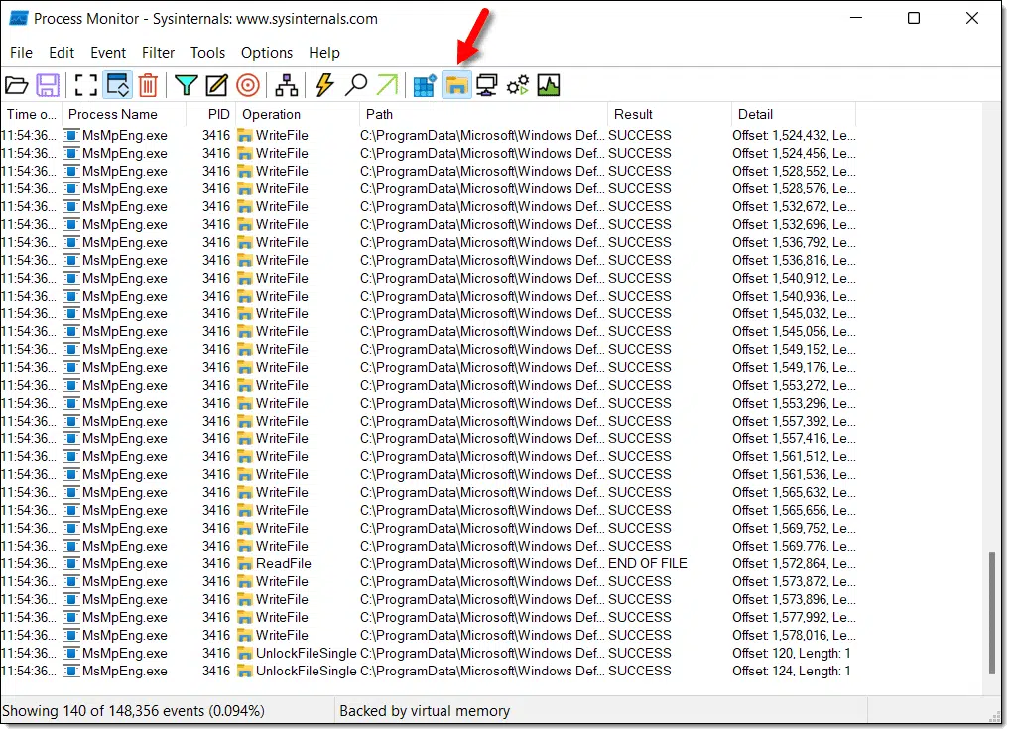Screen dimensions: 1012x734
Task: Toggle the Autoscroll toolbar button
Action: pos(118,85)
